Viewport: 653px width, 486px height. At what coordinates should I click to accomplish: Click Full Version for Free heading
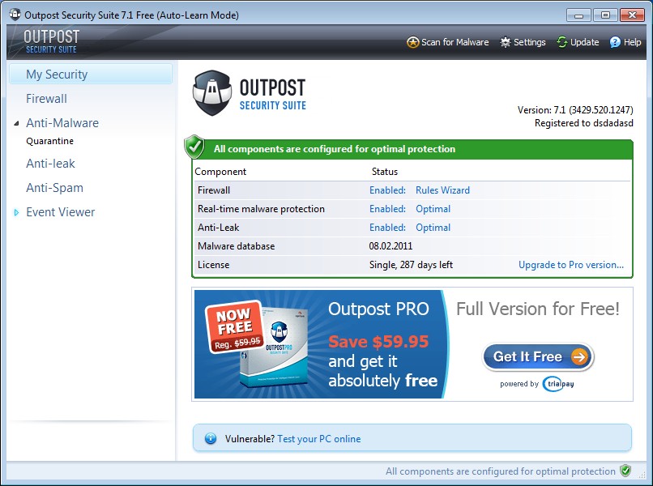[538, 309]
